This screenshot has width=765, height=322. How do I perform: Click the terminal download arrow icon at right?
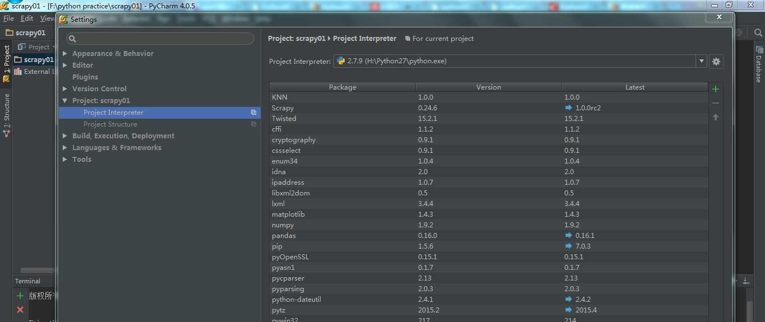pos(746,281)
